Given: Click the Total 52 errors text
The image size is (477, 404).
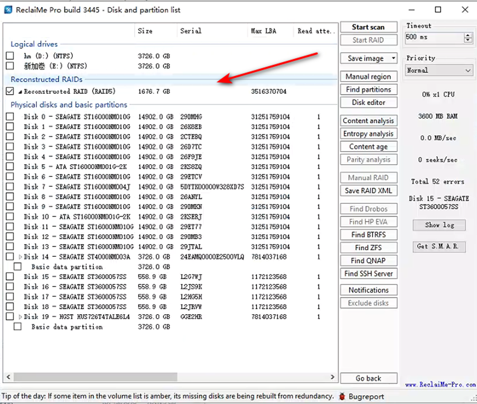Looking at the screenshot, I should click(x=437, y=182).
